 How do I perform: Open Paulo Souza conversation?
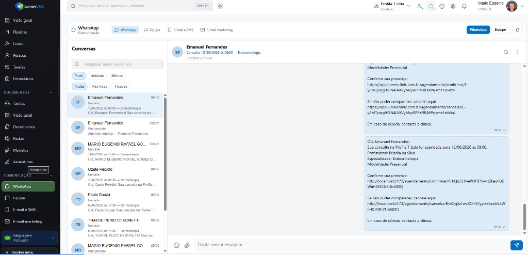pos(115,202)
